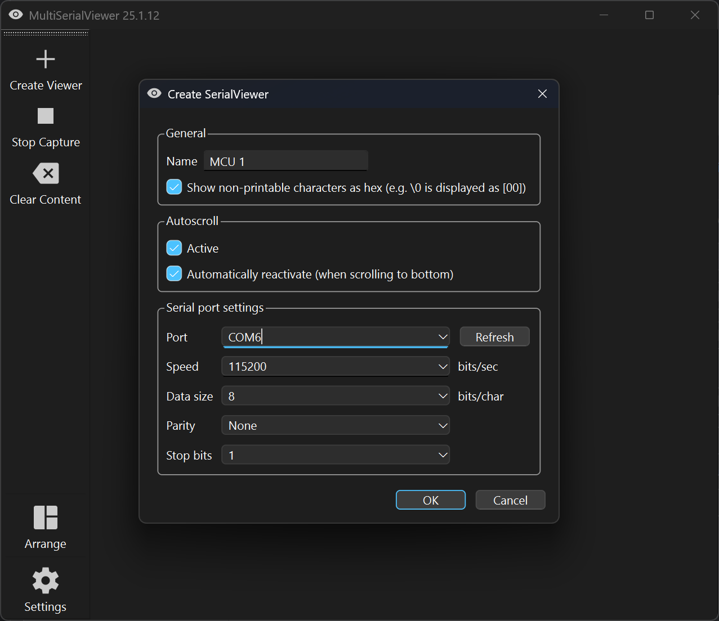This screenshot has width=719, height=621.
Task: Click the Serial port settings group title
Action: pyautogui.click(x=215, y=308)
